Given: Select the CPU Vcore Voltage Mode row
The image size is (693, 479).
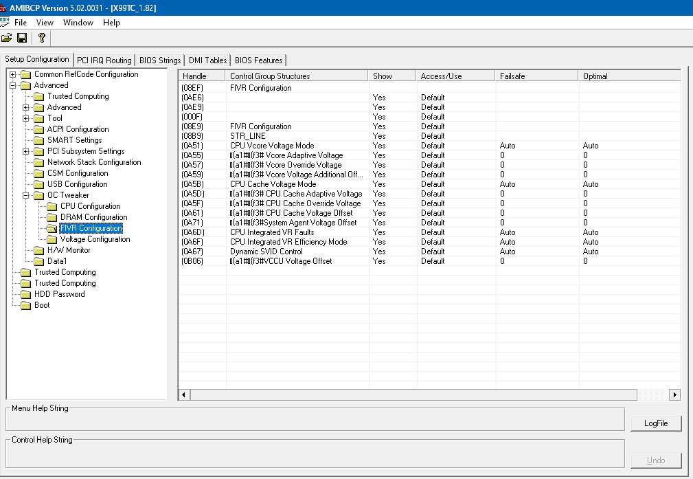Looking at the screenshot, I should click(x=429, y=146).
